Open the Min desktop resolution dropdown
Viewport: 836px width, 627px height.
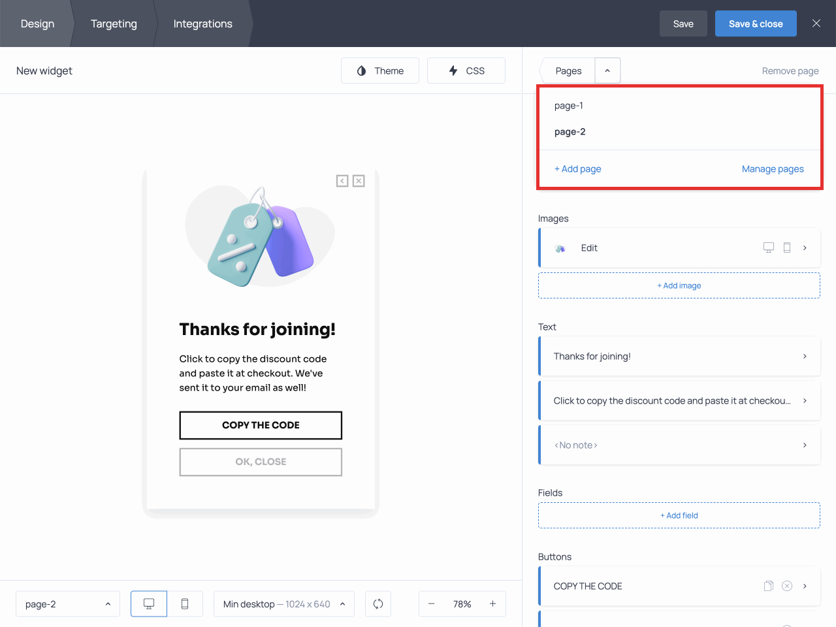[283, 604]
